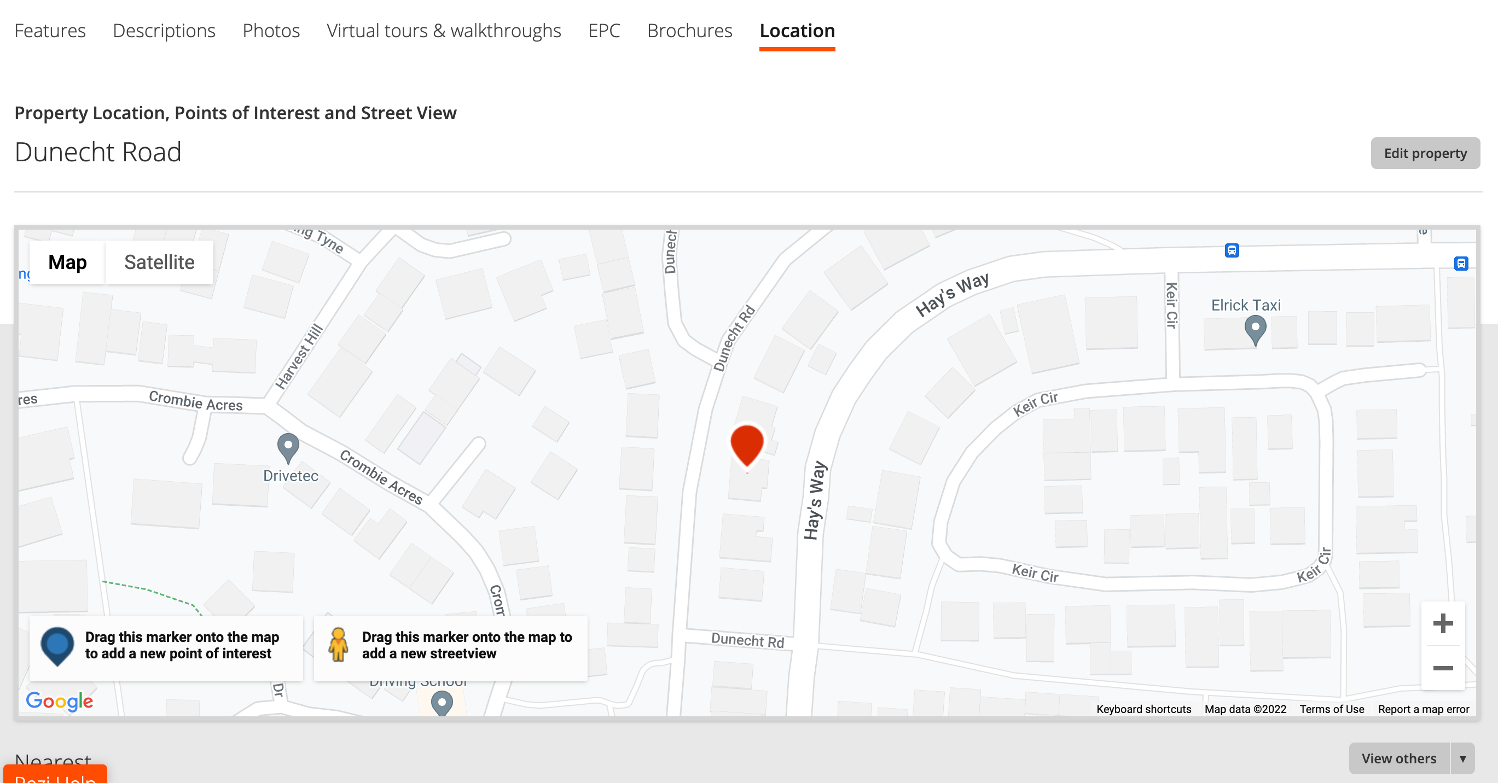
Task: Go to the Photos tab
Action: (271, 30)
